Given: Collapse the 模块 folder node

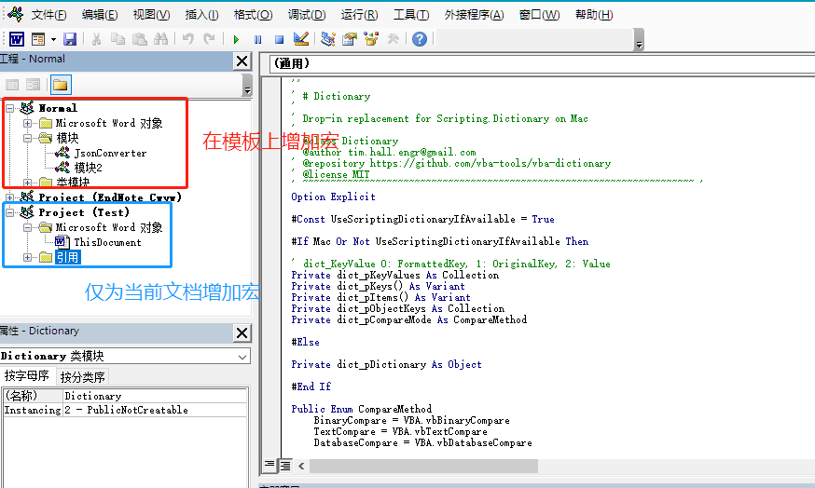Looking at the screenshot, I should [x=27, y=139].
